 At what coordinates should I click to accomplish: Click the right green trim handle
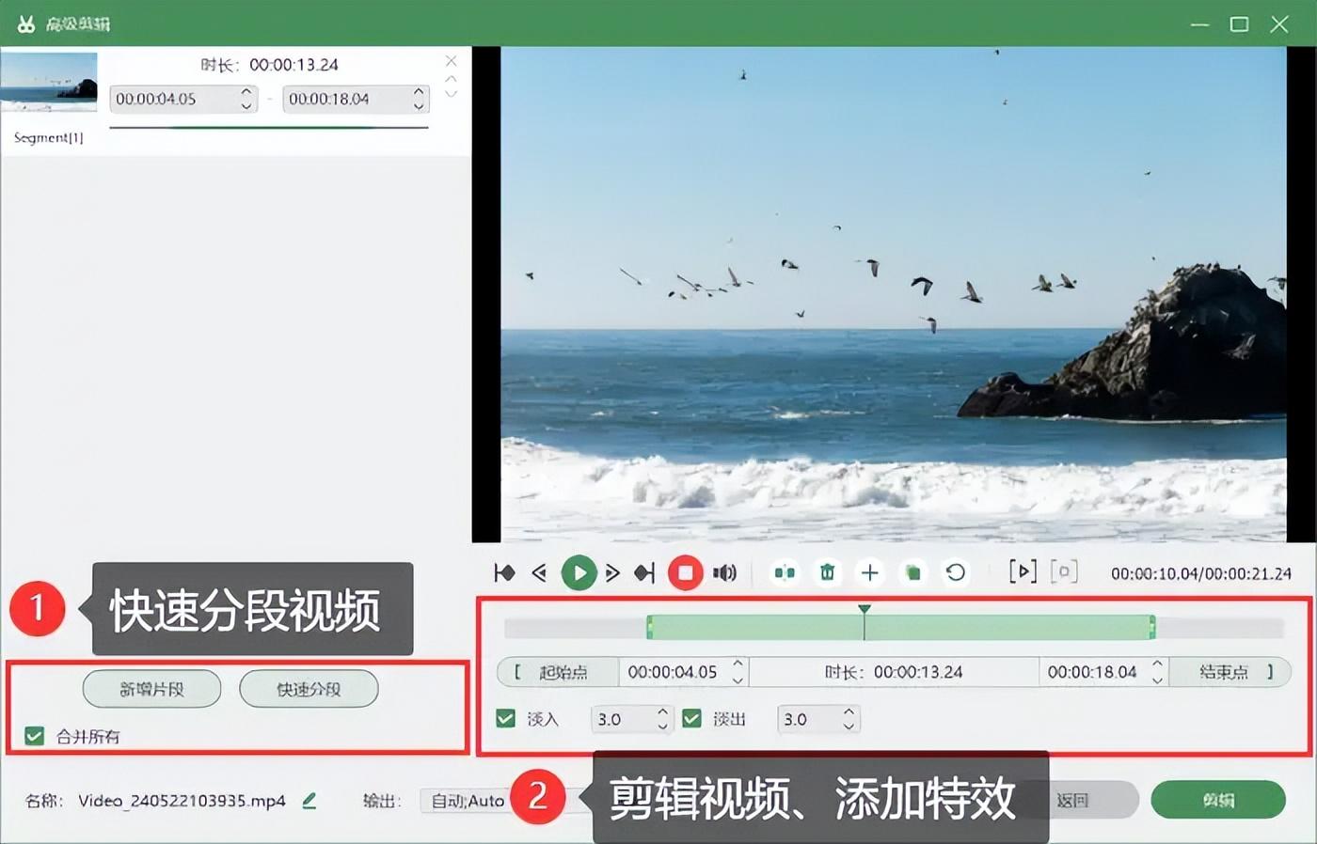[1152, 627]
